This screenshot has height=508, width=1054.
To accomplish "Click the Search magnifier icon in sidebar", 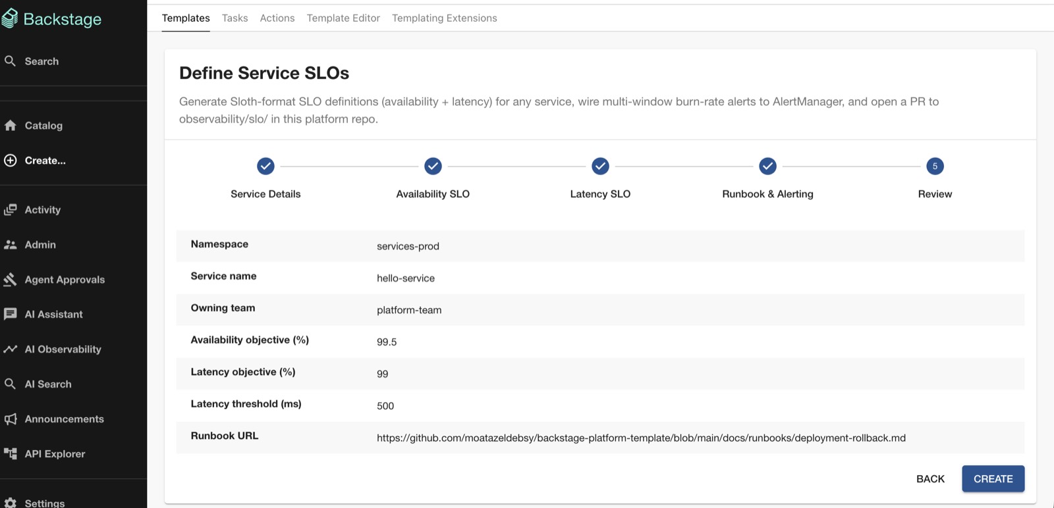I will [x=10, y=61].
